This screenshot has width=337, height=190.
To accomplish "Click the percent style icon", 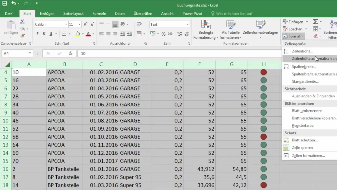I will tap(163, 34).
